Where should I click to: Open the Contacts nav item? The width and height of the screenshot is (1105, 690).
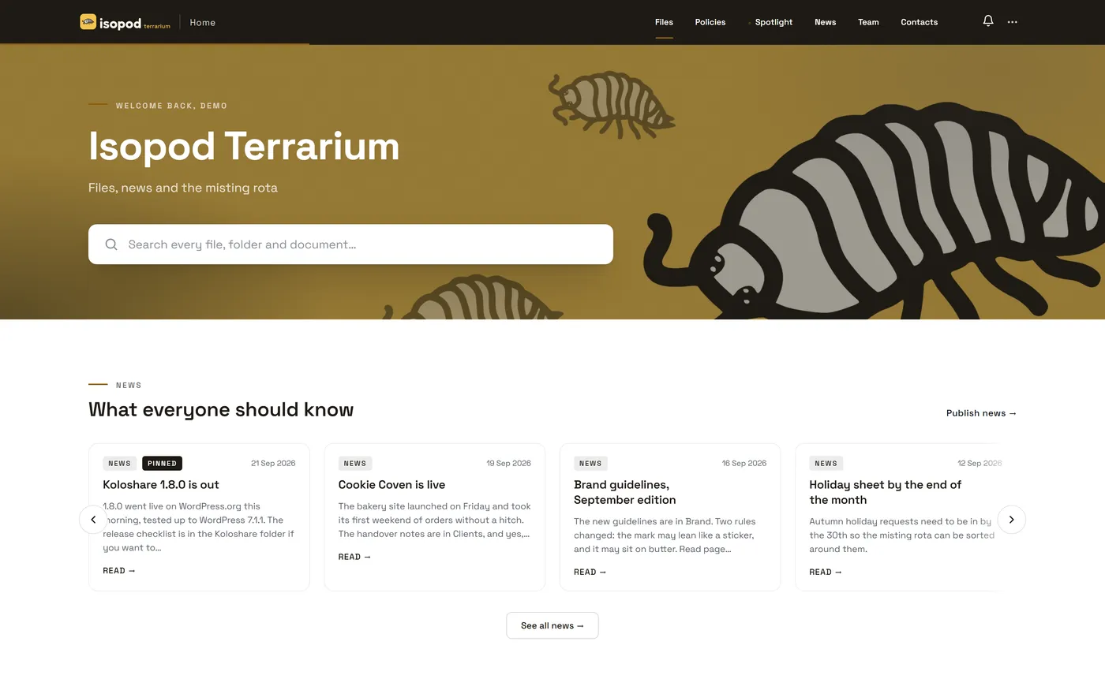pyautogui.click(x=920, y=22)
